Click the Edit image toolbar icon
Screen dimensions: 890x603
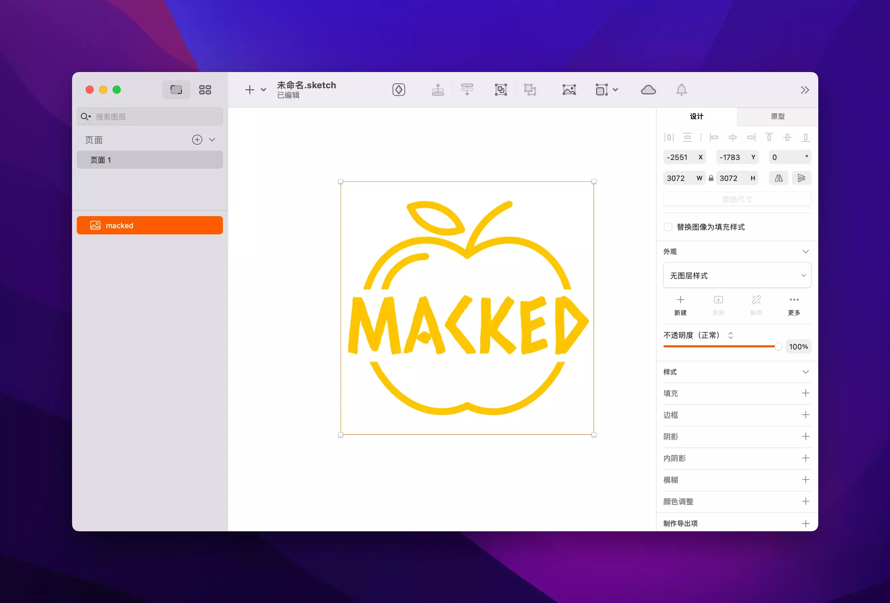(x=569, y=90)
